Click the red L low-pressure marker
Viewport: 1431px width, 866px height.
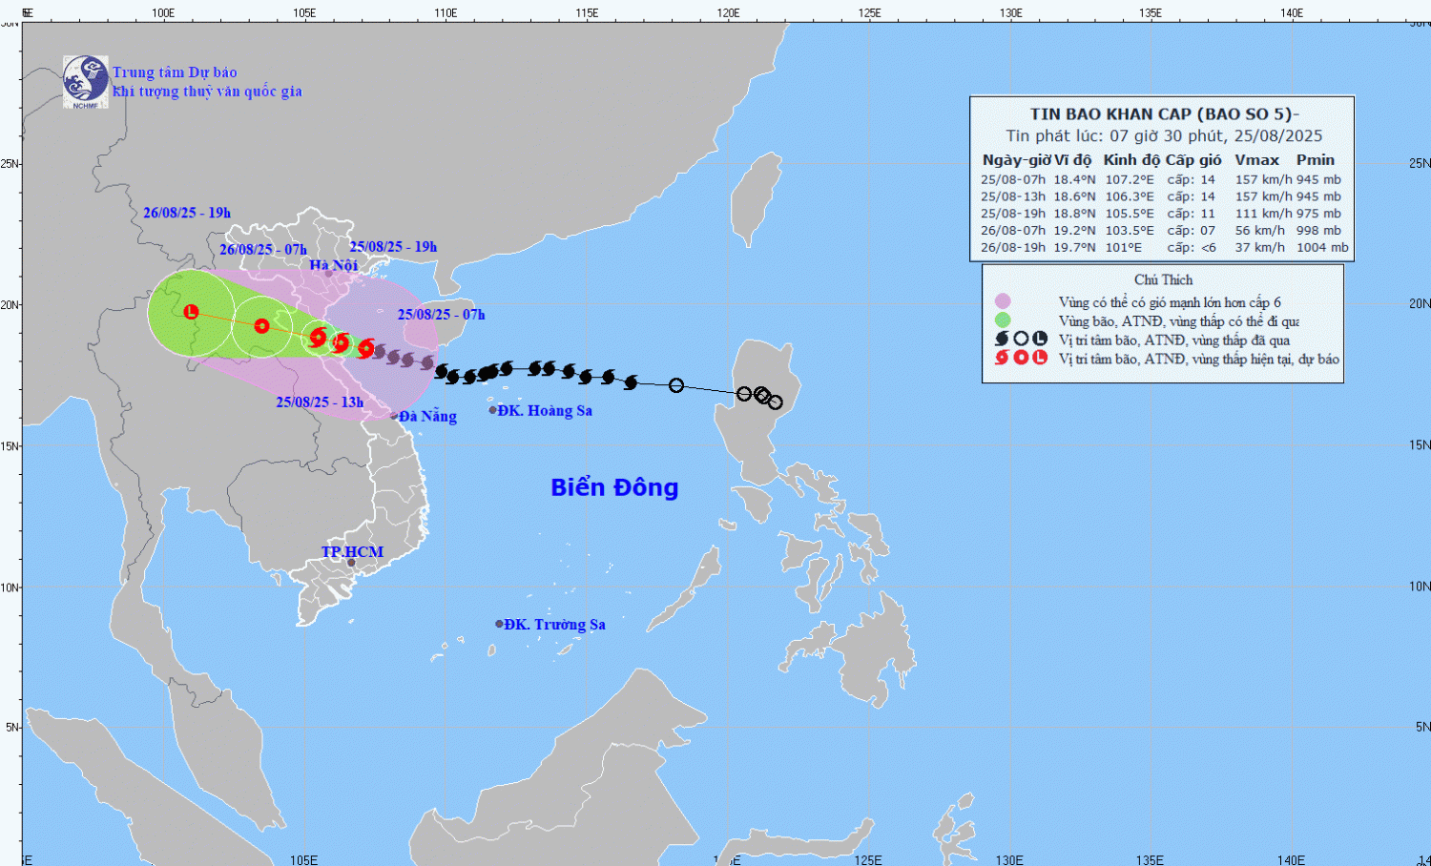[191, 312]
